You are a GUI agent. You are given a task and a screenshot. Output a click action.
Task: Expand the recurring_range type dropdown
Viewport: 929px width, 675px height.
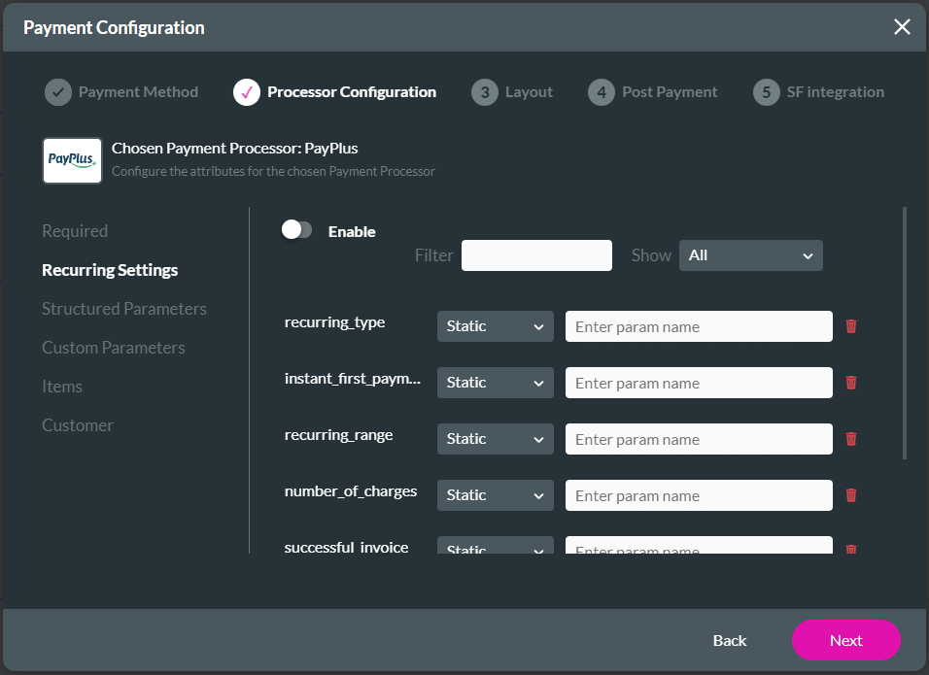click(x=495, y=439)
